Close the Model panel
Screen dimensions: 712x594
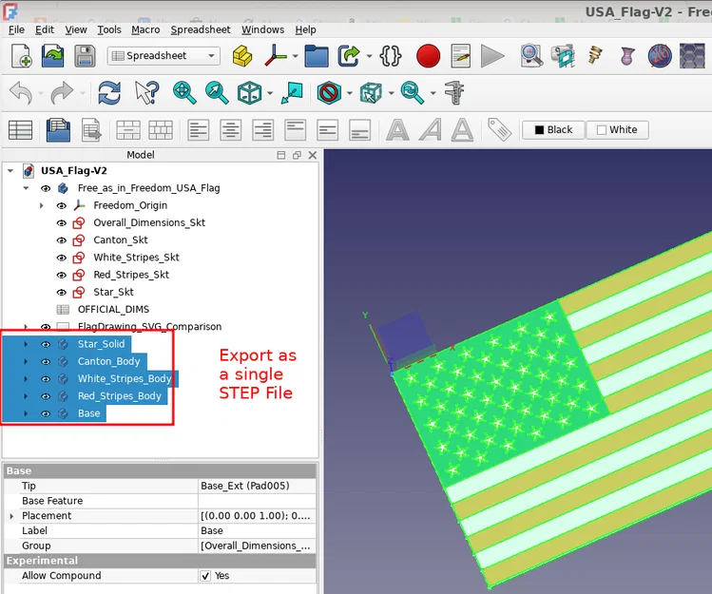click(313, 155)
